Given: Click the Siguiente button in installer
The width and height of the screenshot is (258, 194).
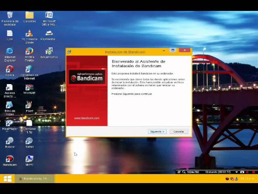Looking at the screenshot, I should (157, 131).
